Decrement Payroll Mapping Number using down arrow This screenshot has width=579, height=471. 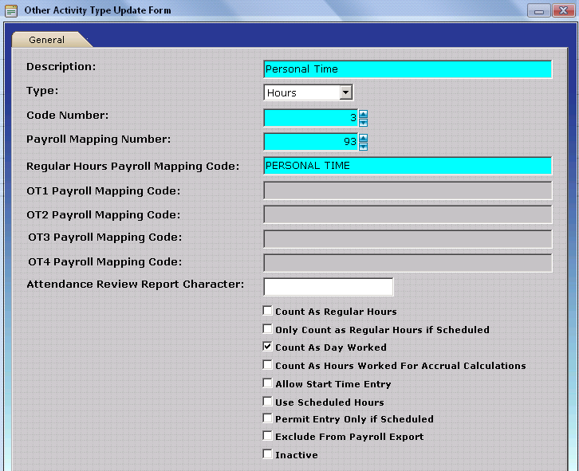(364, 147)
